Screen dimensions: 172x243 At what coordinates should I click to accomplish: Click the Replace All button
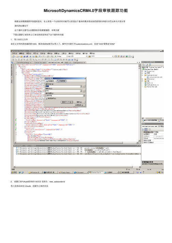click(x=79, y=105)
